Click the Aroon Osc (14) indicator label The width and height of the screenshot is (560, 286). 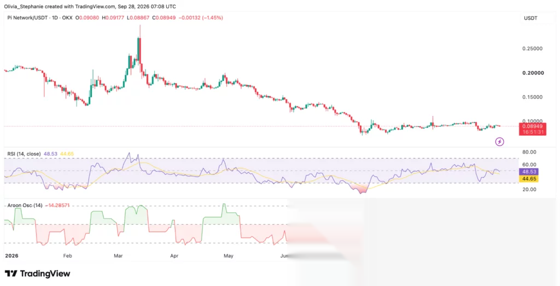(x=25, y=206)
